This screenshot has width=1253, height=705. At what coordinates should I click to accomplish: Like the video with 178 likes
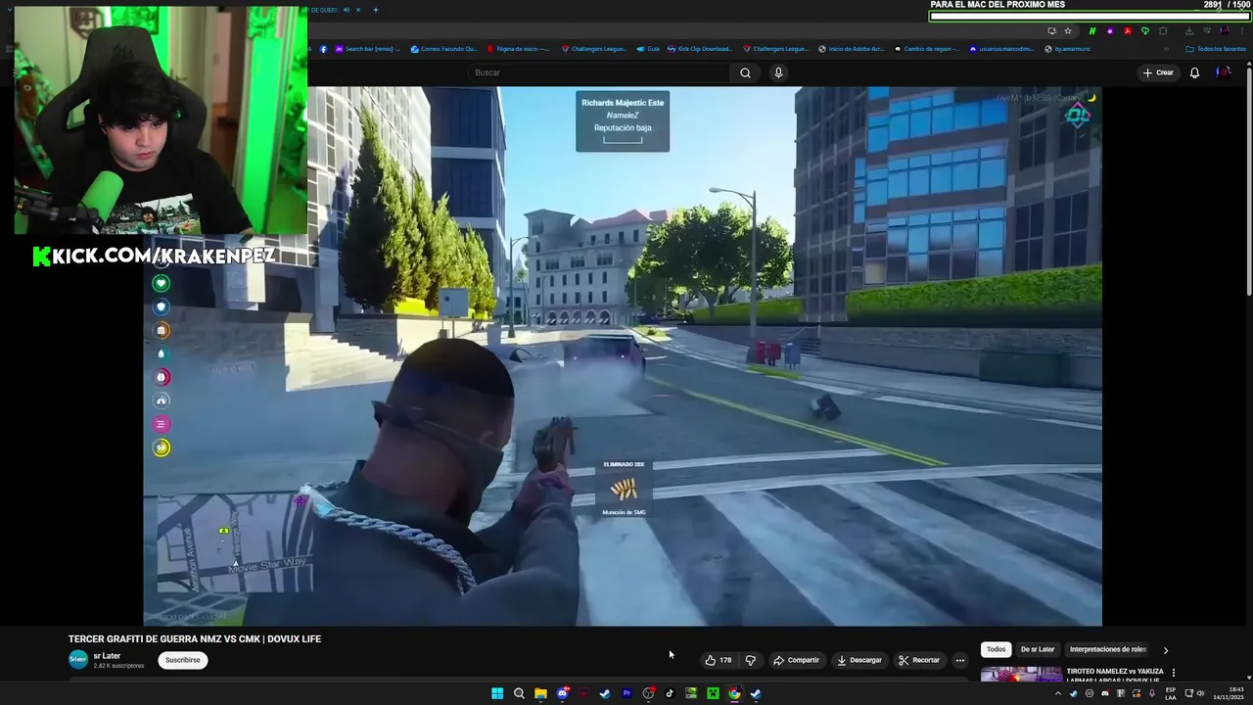tap(719, 660)
